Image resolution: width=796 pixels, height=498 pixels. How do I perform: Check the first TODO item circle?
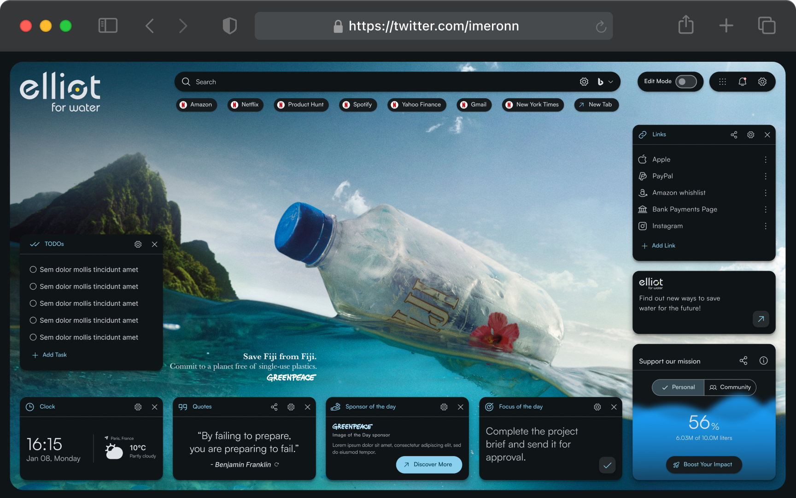33,269
